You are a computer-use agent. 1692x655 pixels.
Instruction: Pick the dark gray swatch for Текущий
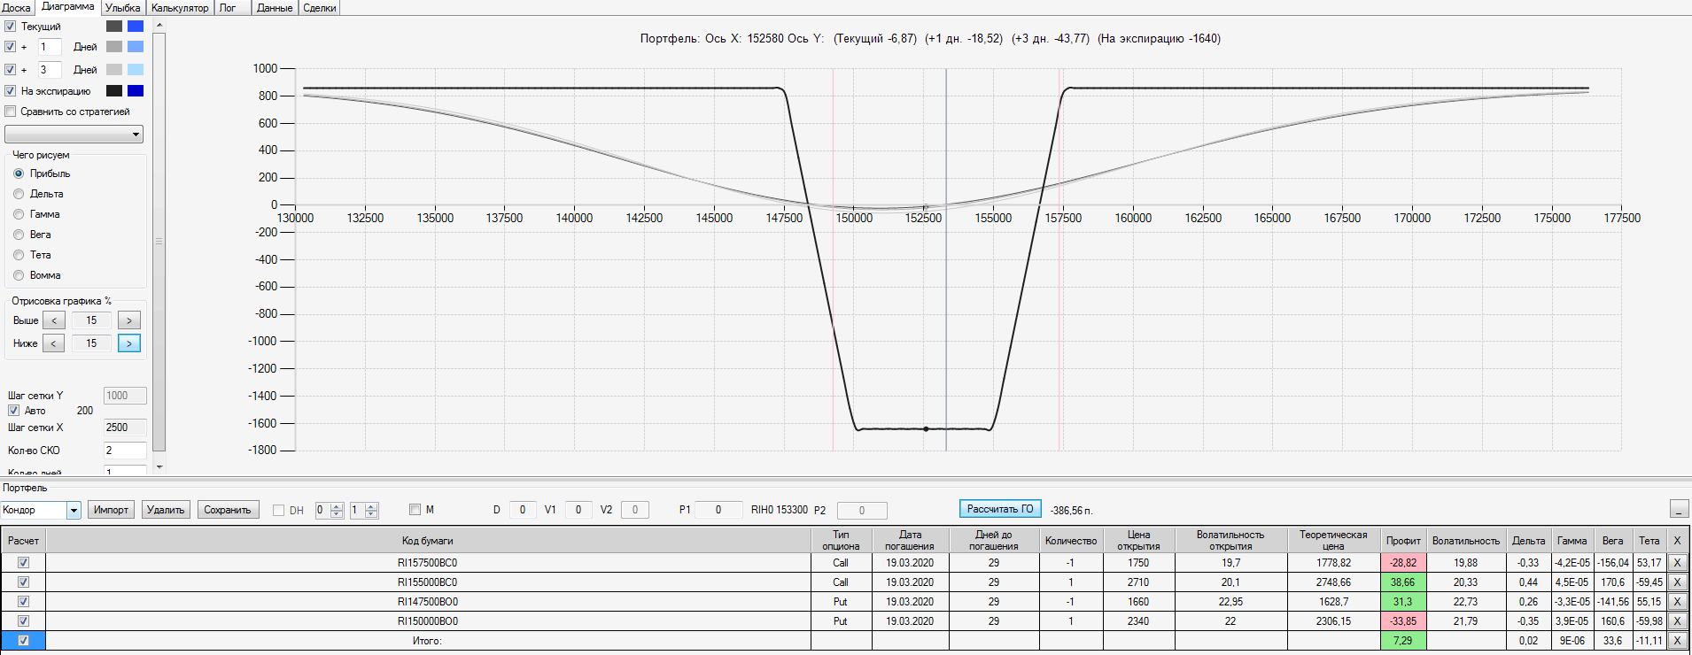tap(114, 26)
